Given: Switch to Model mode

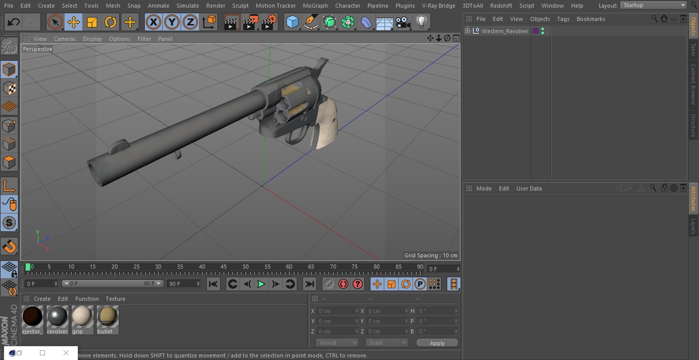Looking at the screenshot, I should pyautogui.click(x=9, y=69).
